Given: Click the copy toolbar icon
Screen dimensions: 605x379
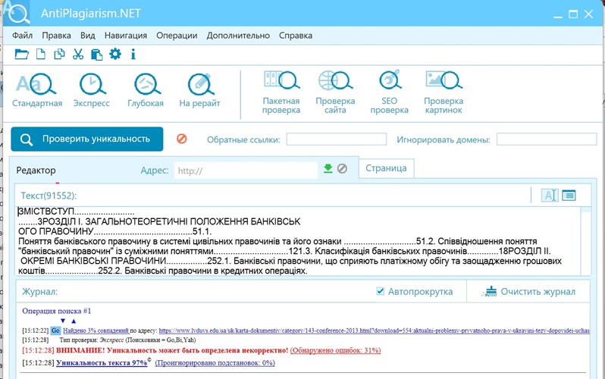Looking at the screenshot, I should pyautogui.click(x=59, y=54).
